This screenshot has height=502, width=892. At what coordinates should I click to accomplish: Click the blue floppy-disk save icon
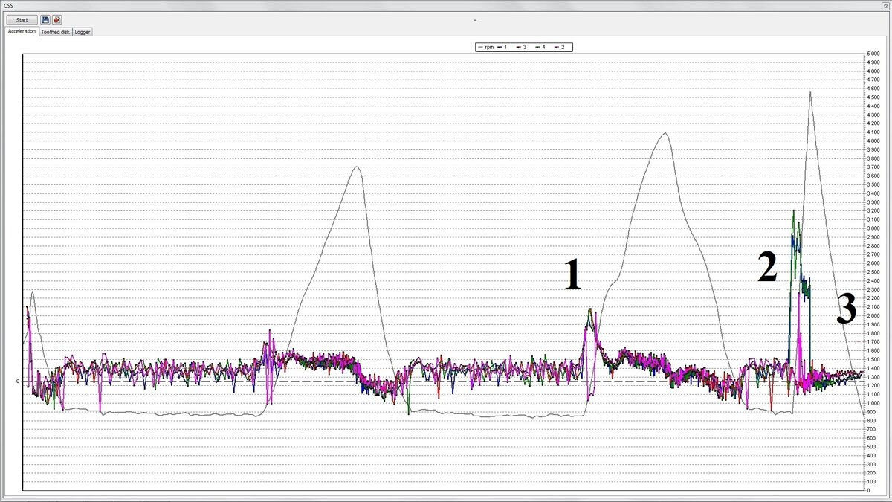point(45,20)
